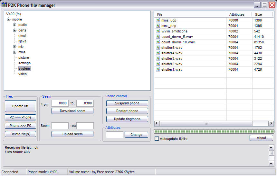
Task: Sort files by the Size column header
Action: point(258,14)
